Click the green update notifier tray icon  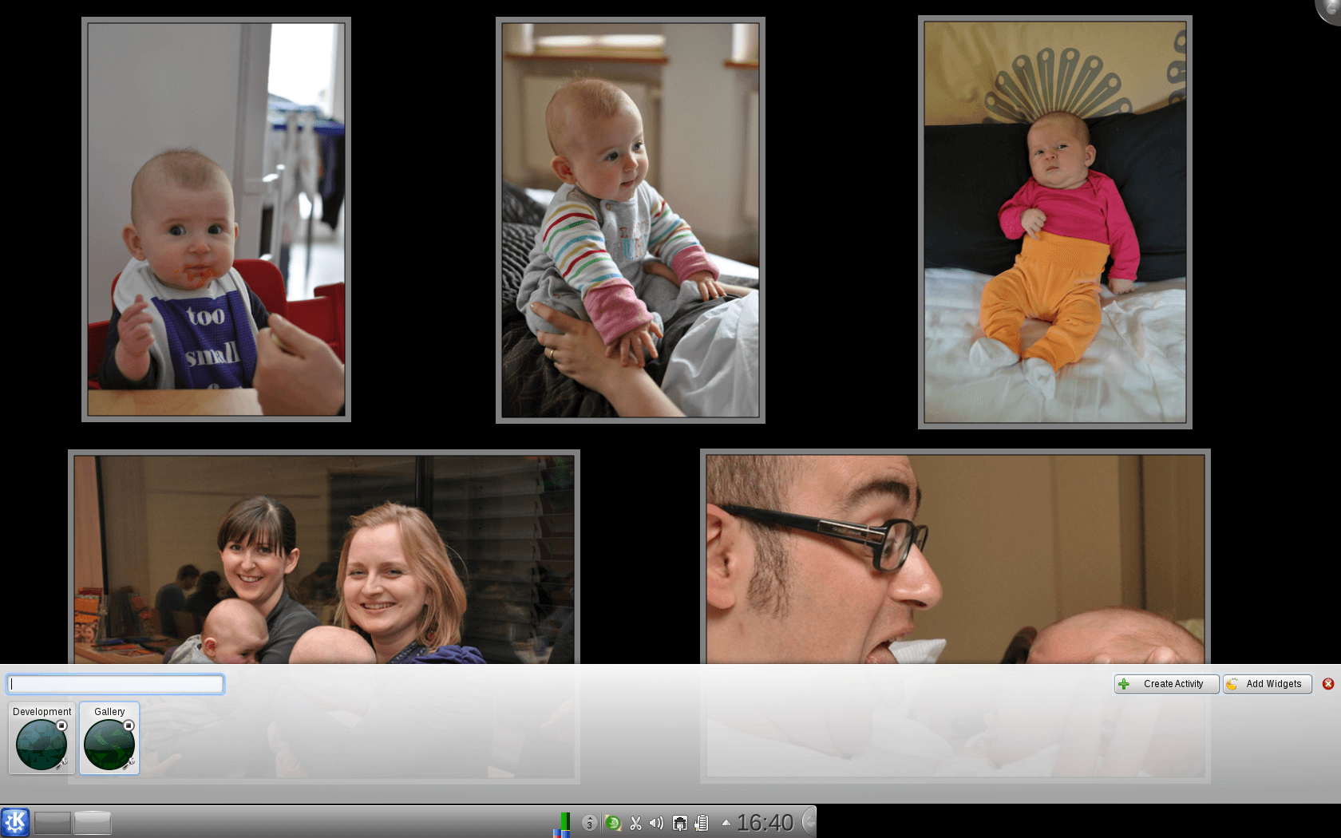pos(612,823)
